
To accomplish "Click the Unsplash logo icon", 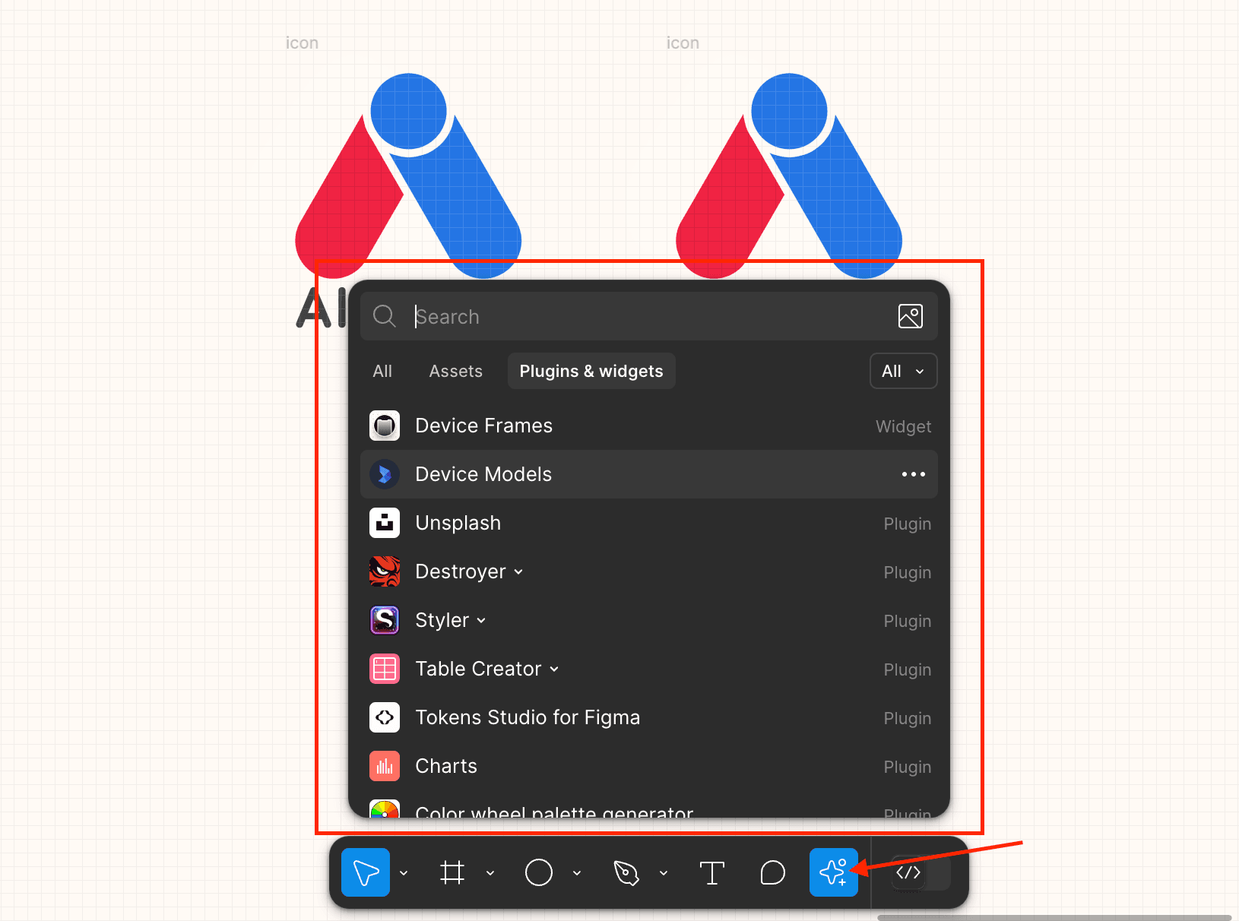I will tap(385, 523).
